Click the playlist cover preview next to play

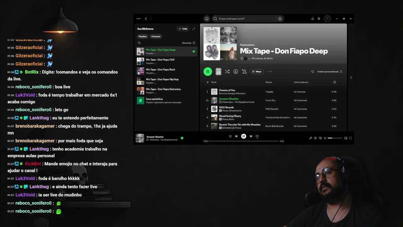tap(218, 72)
